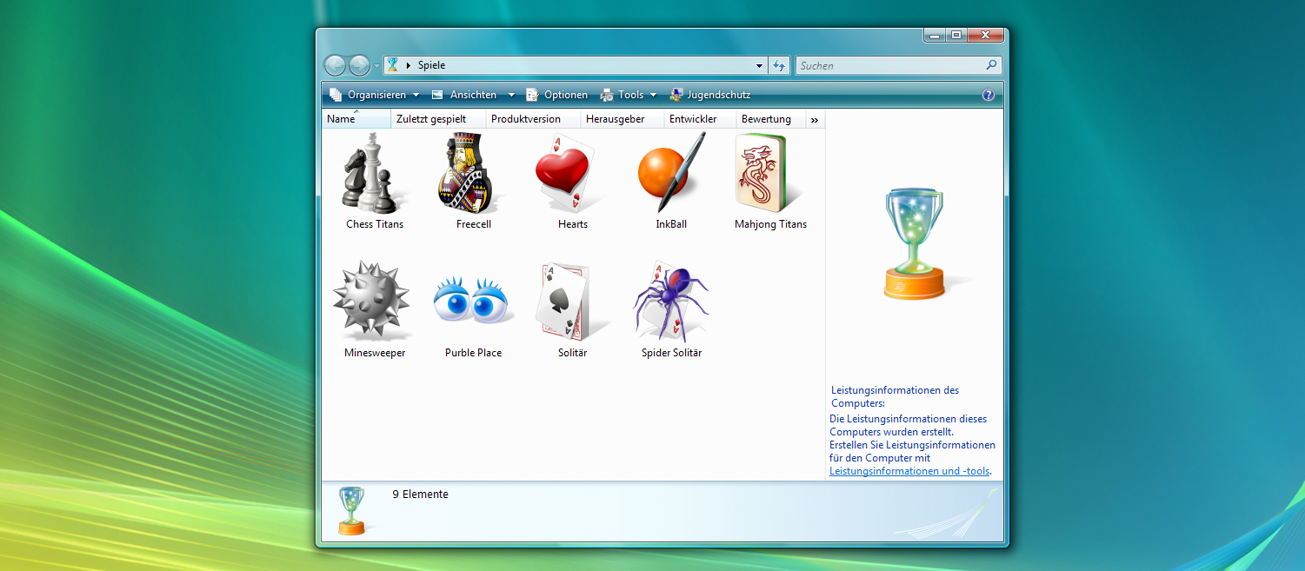Click the Spider Solitär label text
Image resolution: width=1305 pixels, height=571 pixels.
(x=671, y=353)
